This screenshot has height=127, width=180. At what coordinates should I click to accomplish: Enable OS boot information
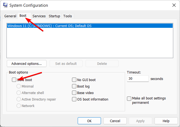(74, 99)
